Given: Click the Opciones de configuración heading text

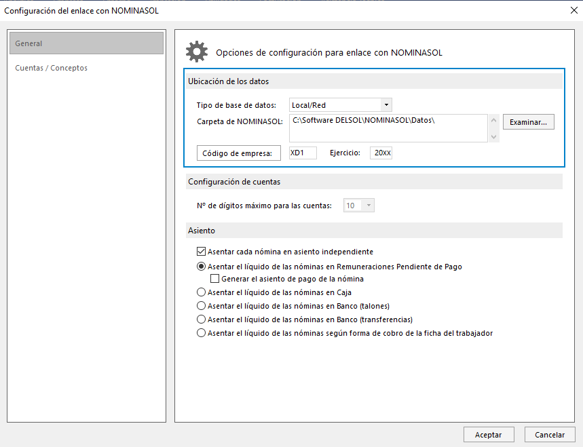Looking at the screenshot, I should (329, 53).
